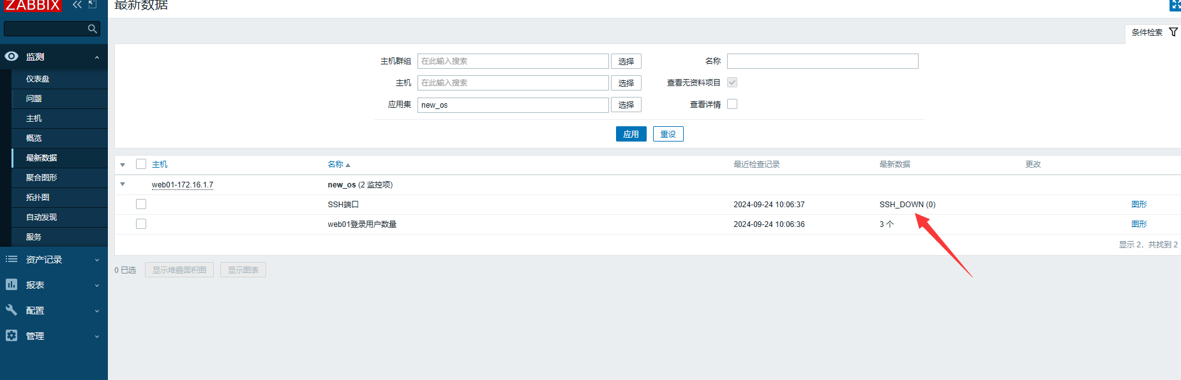The width and height of the screenshot is (1181, 380).
Task: Hide the sidebar using the square icon
Action: pyautogui.click(x=93, y=4)
